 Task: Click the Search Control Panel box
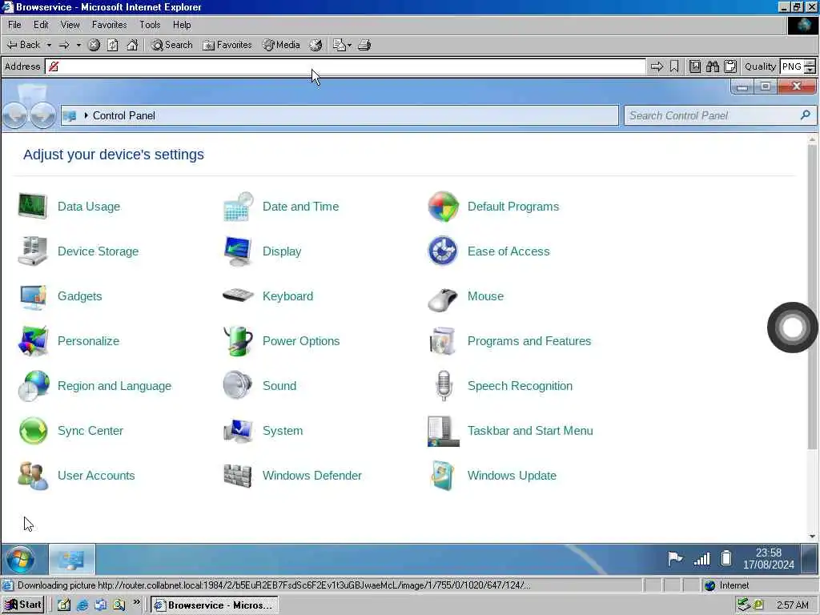point(719,115)
